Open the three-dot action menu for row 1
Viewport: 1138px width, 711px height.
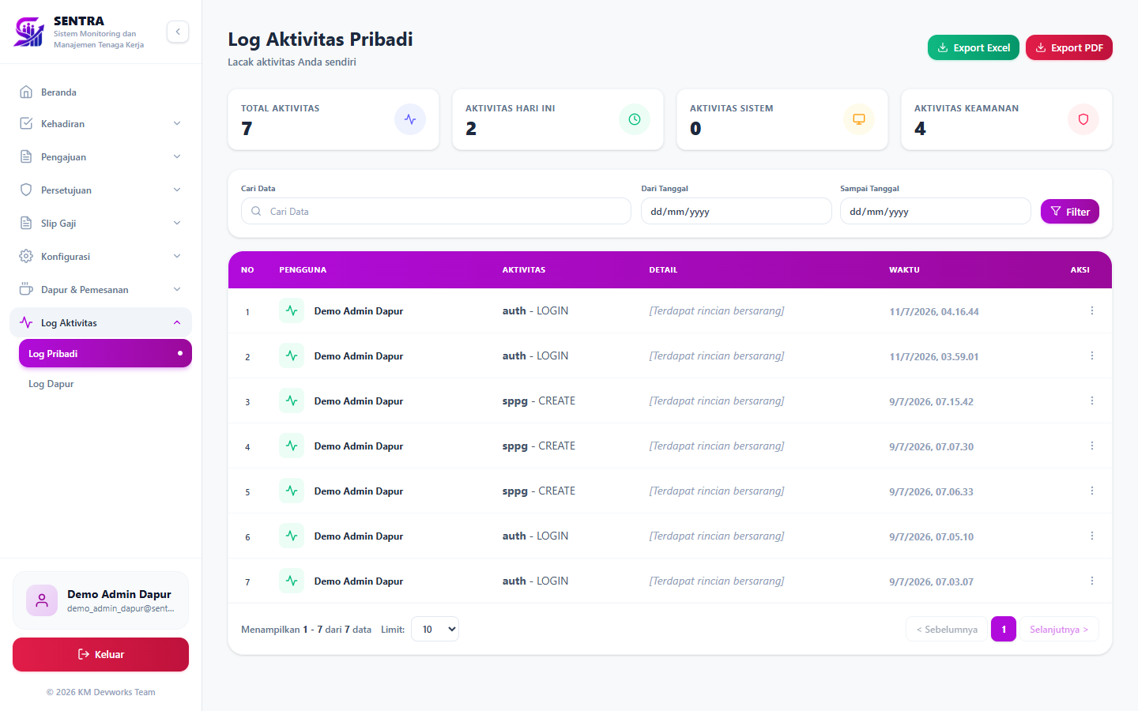pos(1092,310)
